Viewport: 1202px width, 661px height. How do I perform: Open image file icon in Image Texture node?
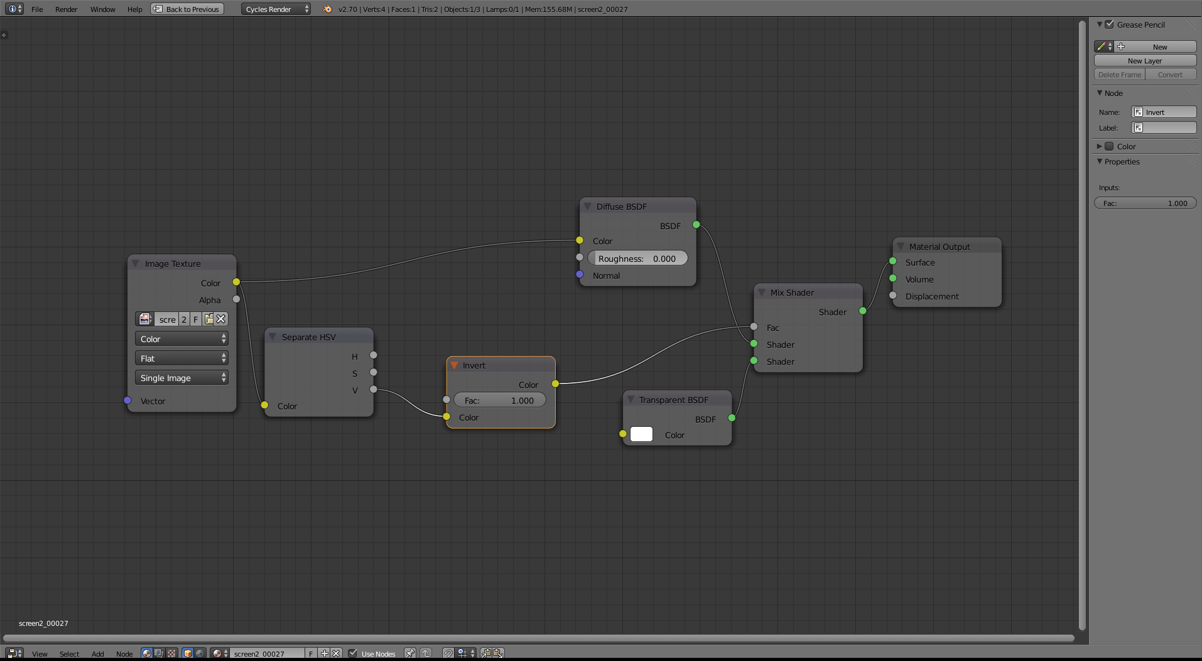click(x=208, y=319)
